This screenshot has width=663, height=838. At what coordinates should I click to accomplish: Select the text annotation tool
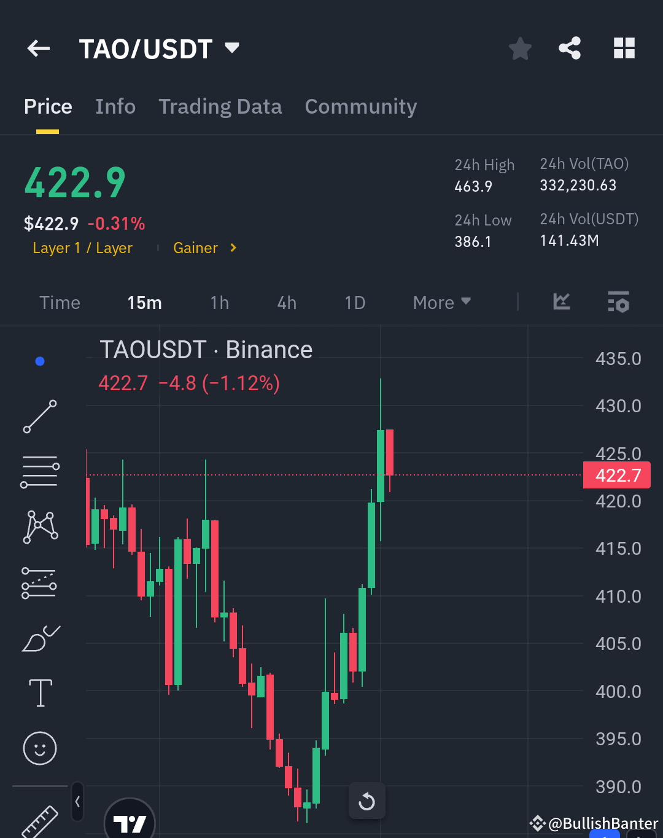click(x=39, y=692)
